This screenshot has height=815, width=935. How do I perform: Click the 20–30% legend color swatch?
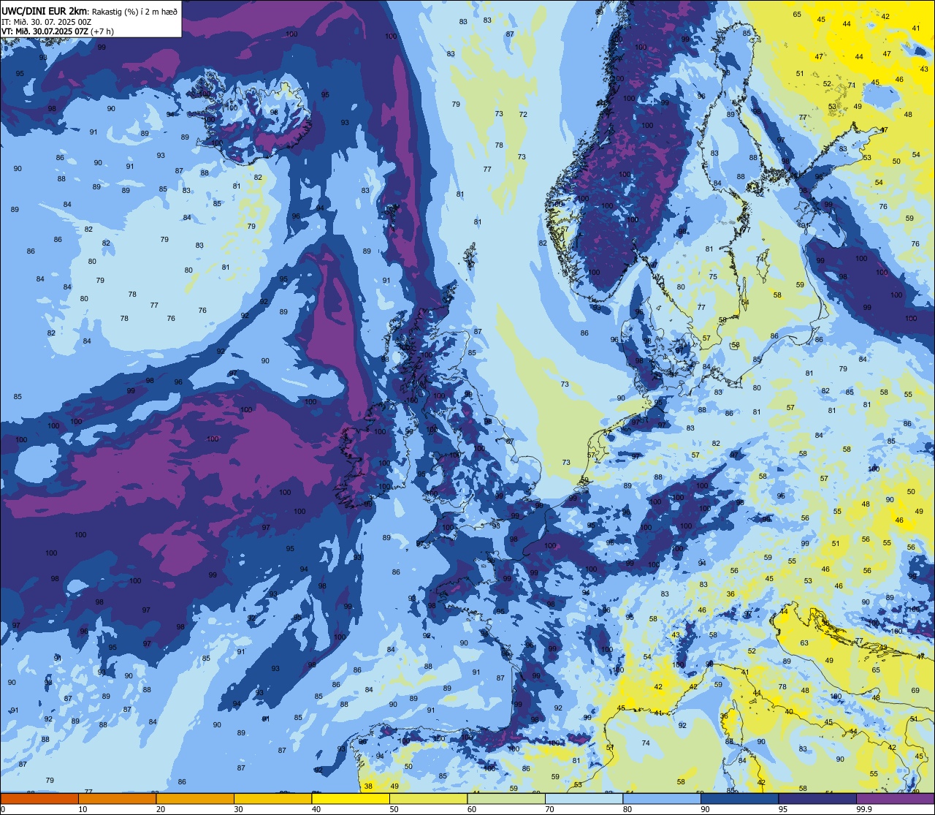(x=195, y=798)
